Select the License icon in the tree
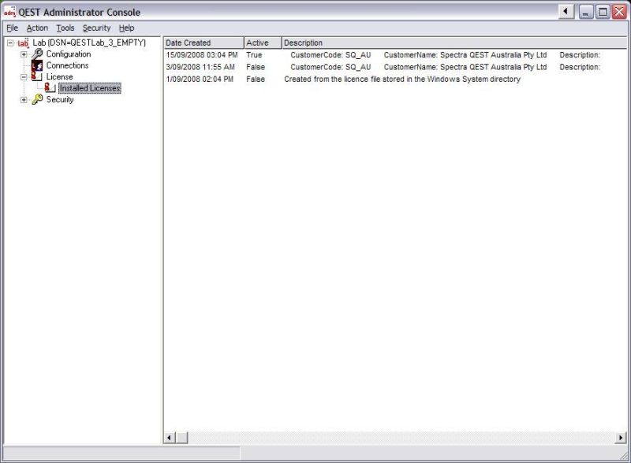The image size is (631, 463). [x=35, y=76]
